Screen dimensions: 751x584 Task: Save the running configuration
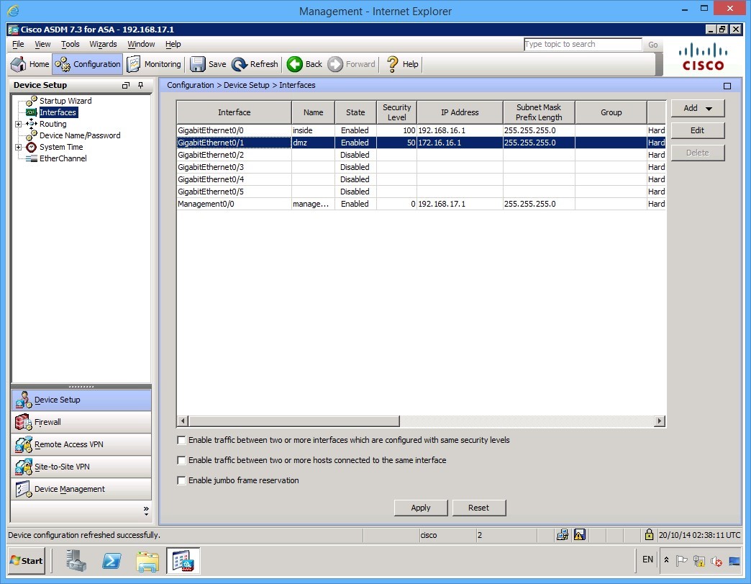pyautogui.click(x=208, y=64)
